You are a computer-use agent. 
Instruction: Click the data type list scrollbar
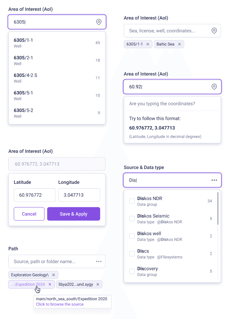[218, 208]
